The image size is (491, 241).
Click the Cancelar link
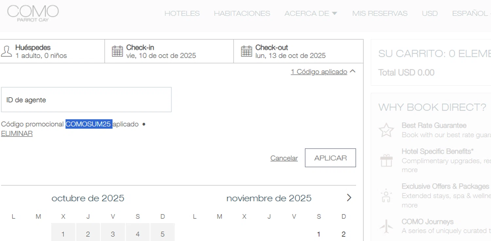[284, 158]
